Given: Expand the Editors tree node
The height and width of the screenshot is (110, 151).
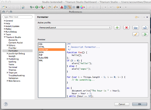Looking at the screenshot, I should click(7, 45).
